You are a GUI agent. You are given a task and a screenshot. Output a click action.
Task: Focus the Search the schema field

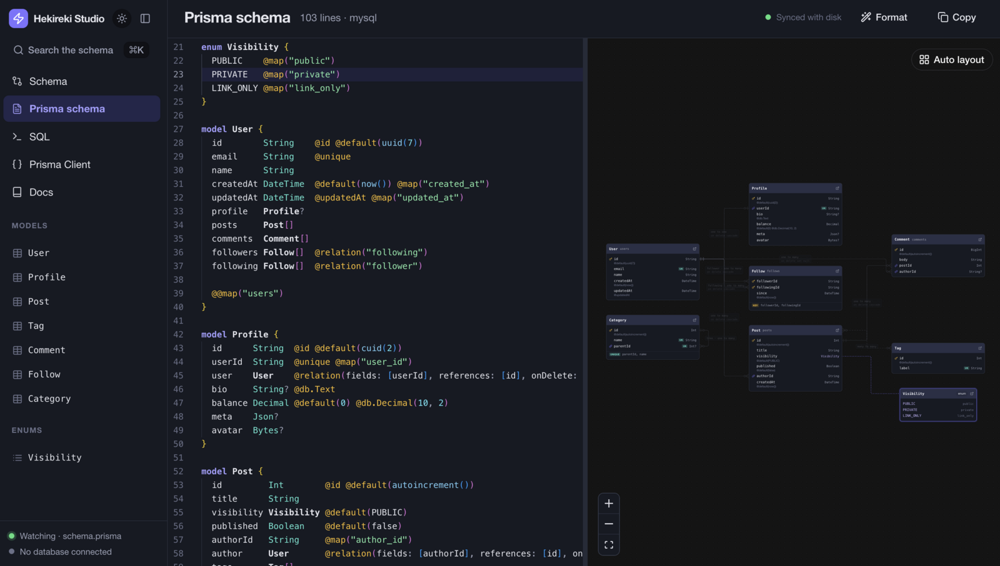coord(80,50)
